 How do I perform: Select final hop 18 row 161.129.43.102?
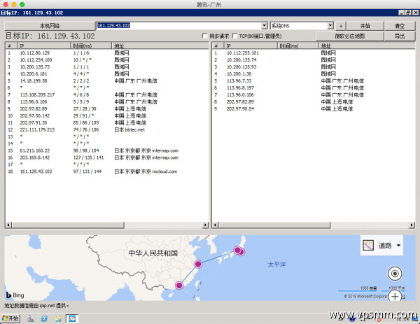pos(106,171)
